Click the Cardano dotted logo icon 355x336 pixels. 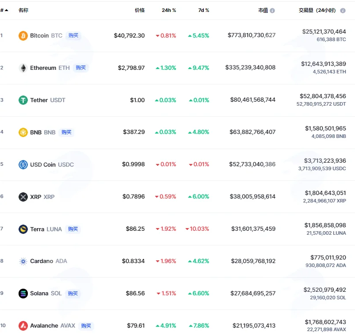pos(23,261)
